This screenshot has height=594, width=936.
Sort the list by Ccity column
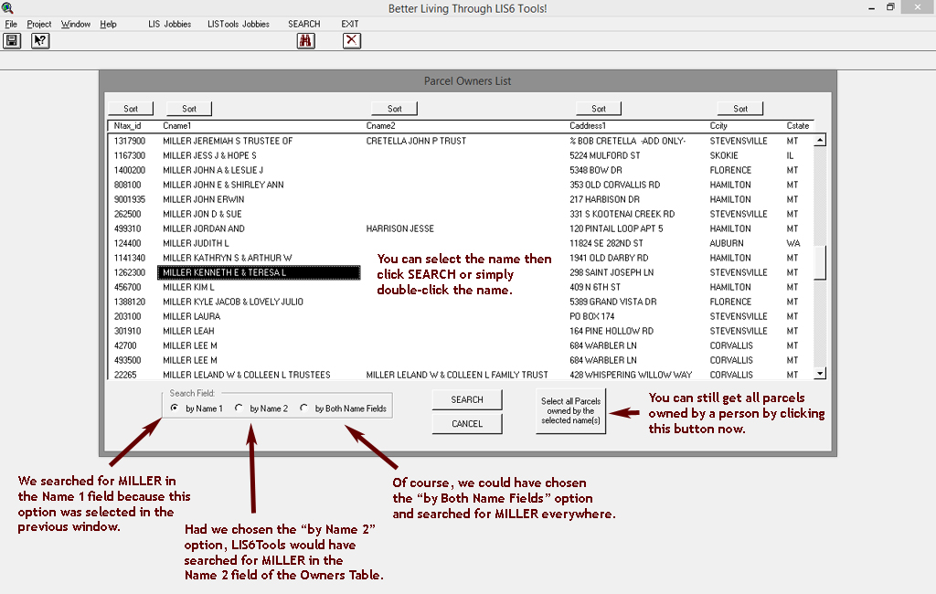(x=740, y=109)
